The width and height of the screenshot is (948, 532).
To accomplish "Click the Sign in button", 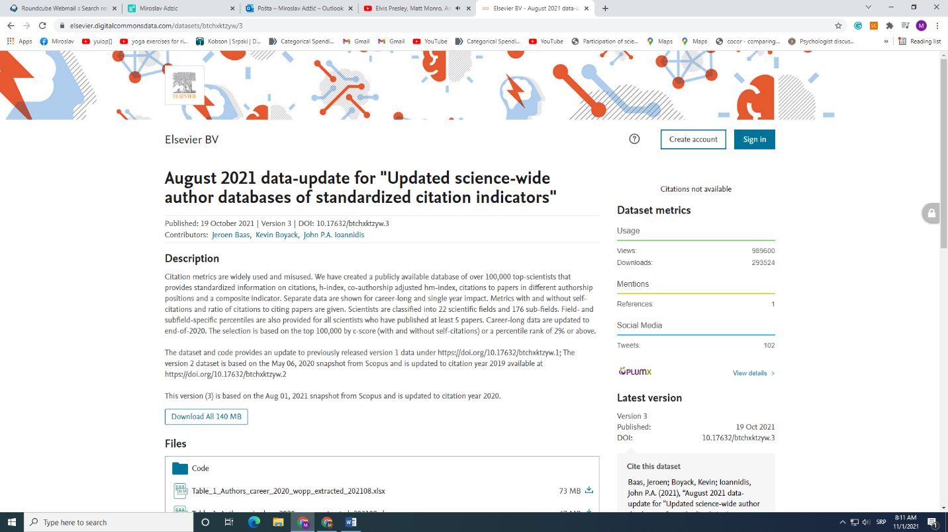I will click(754, 139).
